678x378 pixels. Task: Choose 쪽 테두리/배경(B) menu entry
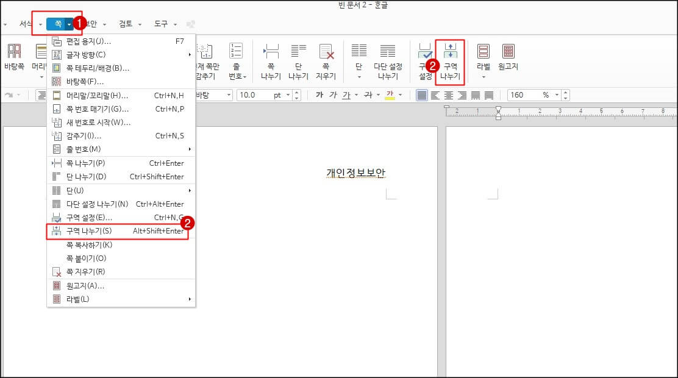121,68
